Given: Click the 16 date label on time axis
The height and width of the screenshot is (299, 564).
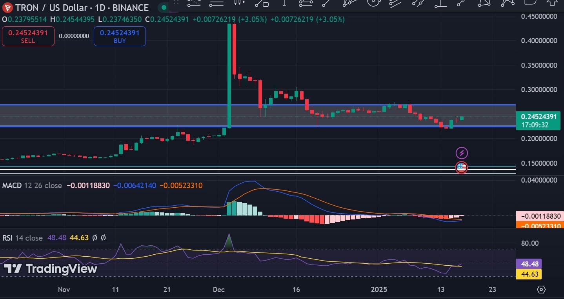Looking at the screenshot, I should 296,290.
